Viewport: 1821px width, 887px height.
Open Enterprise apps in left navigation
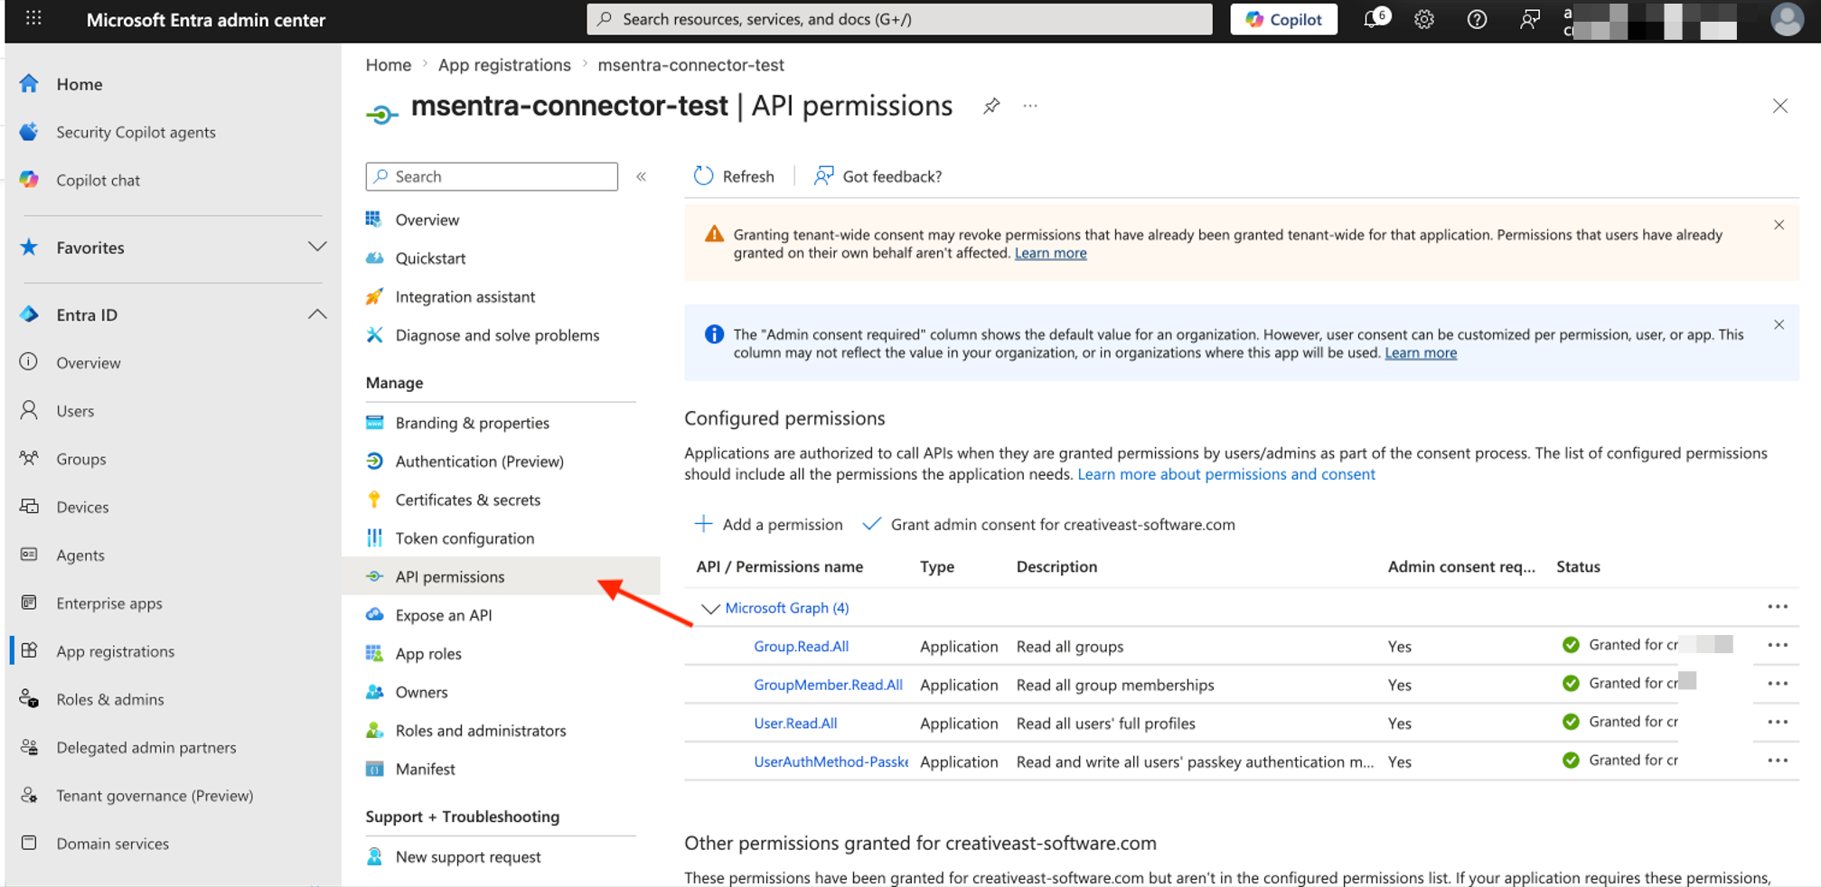(109, 603)
